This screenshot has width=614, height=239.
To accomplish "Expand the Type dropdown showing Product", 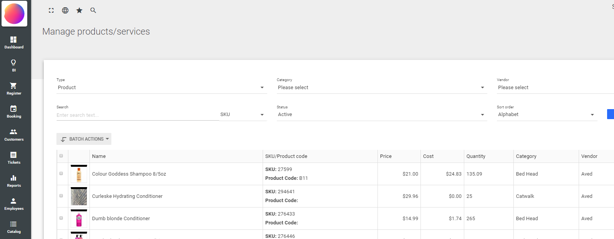I will point(161,88).
